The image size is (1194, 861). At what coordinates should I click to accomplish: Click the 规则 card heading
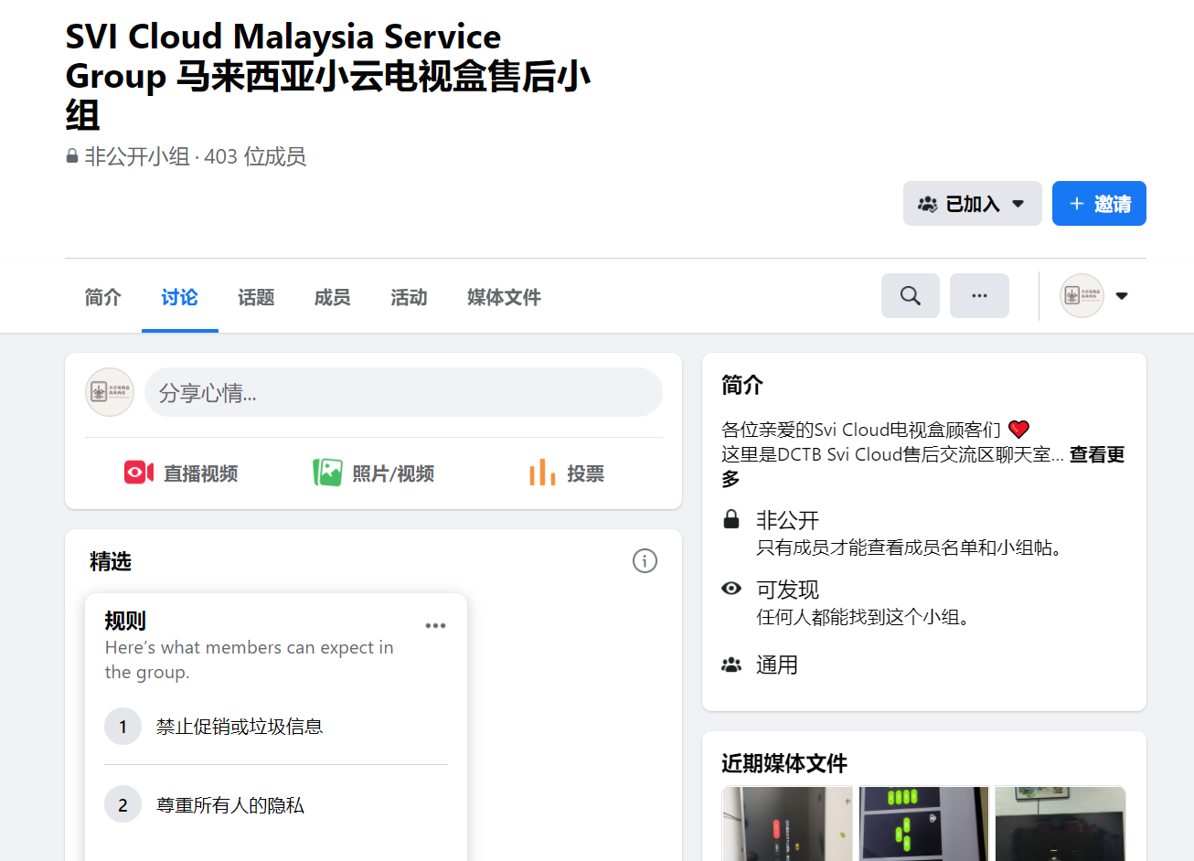(x=125, y=621)
